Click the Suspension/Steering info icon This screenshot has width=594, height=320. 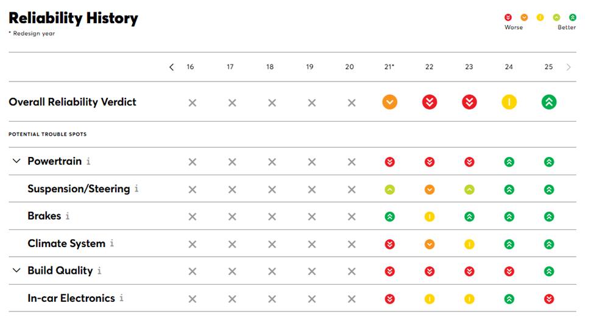[136, 189]
